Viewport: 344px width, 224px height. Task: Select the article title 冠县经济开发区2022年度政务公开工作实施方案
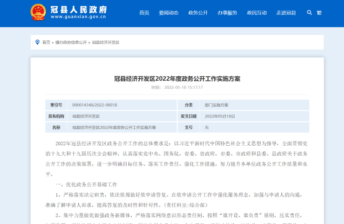coord(177,79)
